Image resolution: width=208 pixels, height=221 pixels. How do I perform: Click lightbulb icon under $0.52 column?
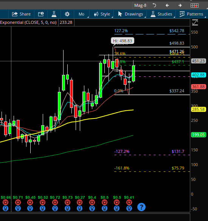click(43, 208)
